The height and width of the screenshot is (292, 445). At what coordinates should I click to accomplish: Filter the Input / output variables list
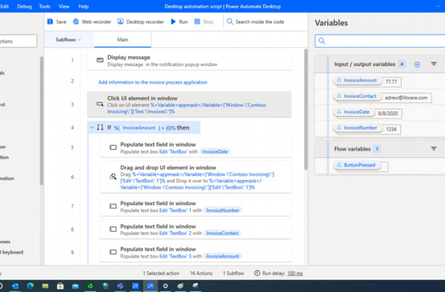[x=433, y=64]
